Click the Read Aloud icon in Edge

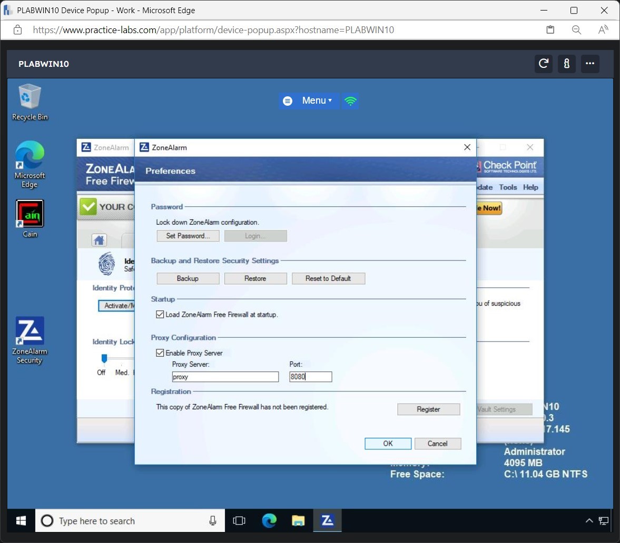[x=603, y=30]
